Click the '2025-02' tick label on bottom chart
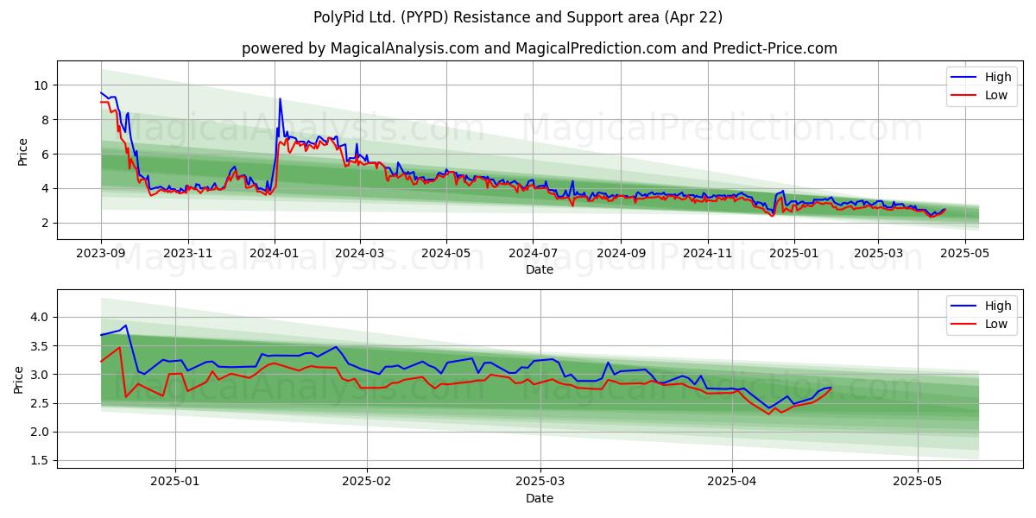 click(x=367, y=482)
